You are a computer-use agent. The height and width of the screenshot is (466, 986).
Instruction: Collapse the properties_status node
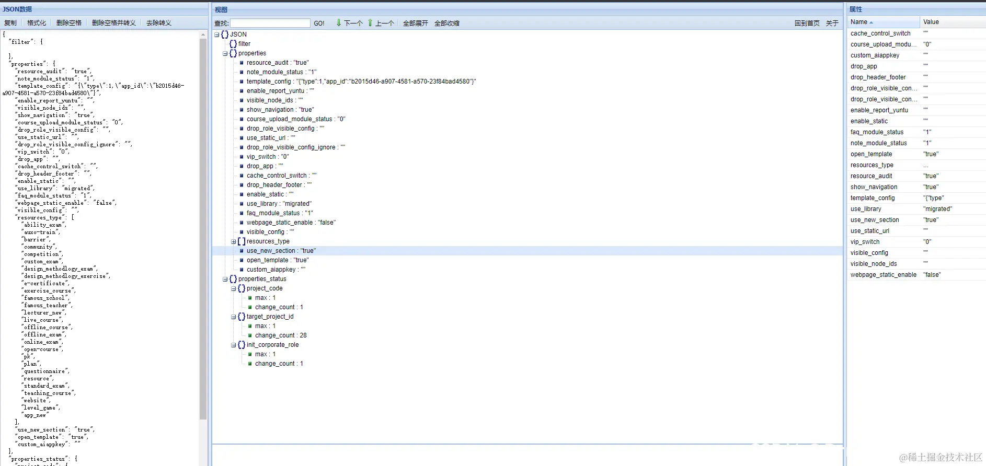point(225,279)
